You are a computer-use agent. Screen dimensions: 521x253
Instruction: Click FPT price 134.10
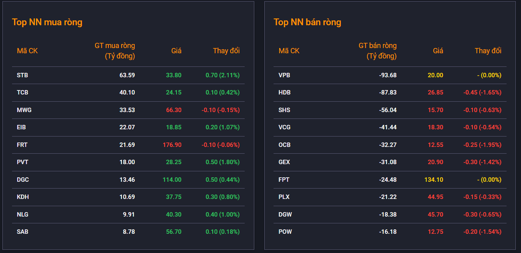point(434,180)
